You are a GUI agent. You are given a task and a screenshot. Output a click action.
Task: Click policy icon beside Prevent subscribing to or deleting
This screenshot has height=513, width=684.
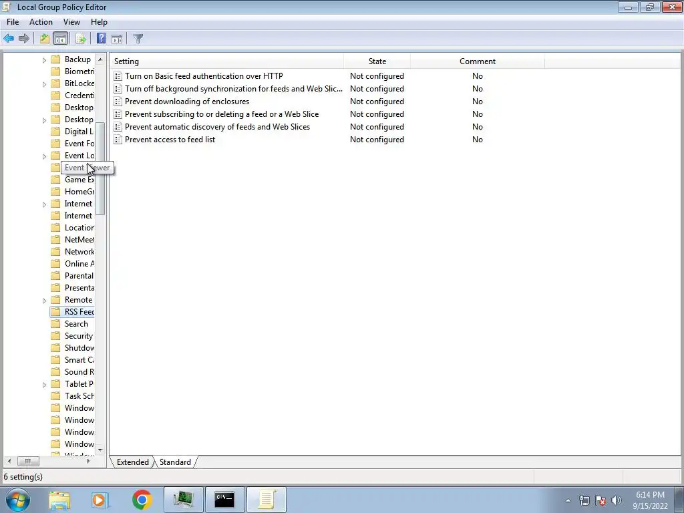[118, 114]
